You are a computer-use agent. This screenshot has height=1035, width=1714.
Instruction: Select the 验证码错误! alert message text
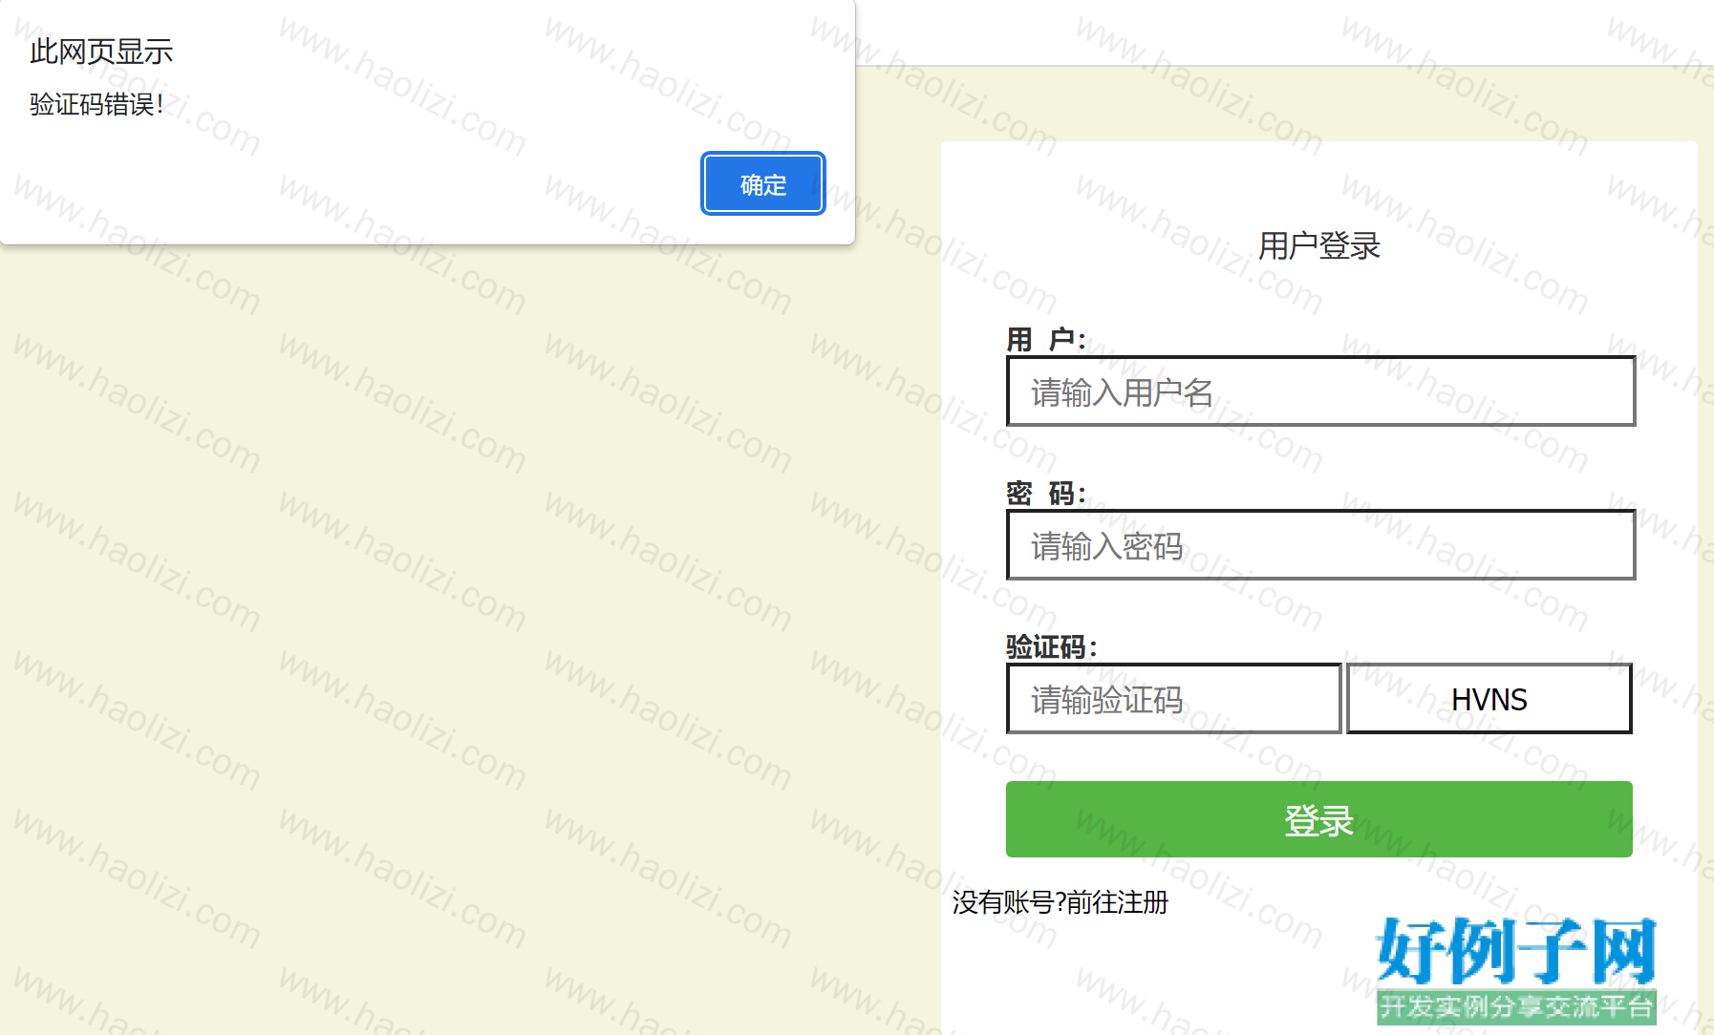pos(96,104)
